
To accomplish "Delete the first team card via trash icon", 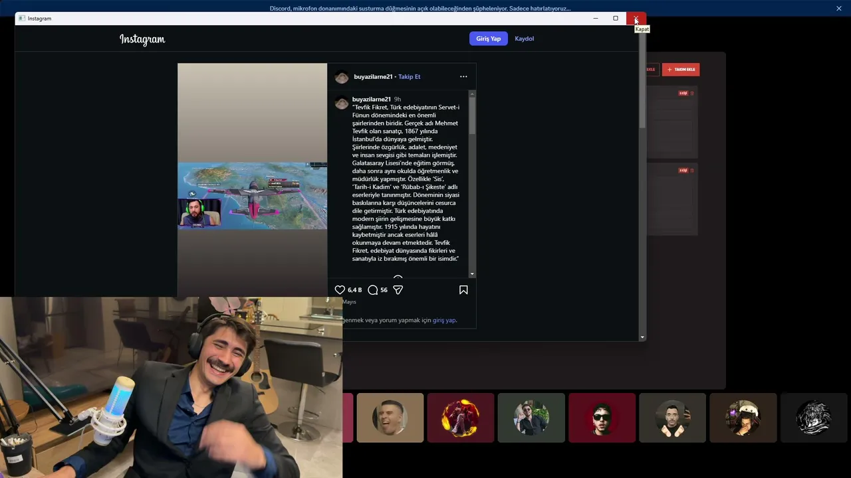I will point(691,94).
